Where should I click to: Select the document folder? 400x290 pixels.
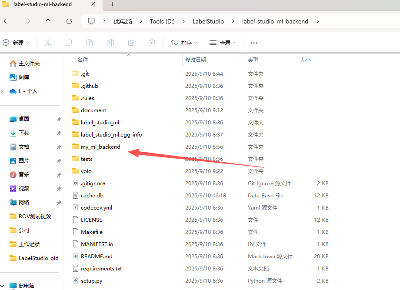(x=93, y=110)
